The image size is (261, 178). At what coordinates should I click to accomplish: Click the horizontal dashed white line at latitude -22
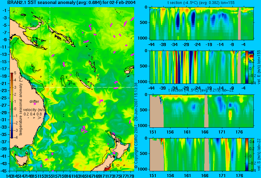pyautogui.click(x=84, y=87)
